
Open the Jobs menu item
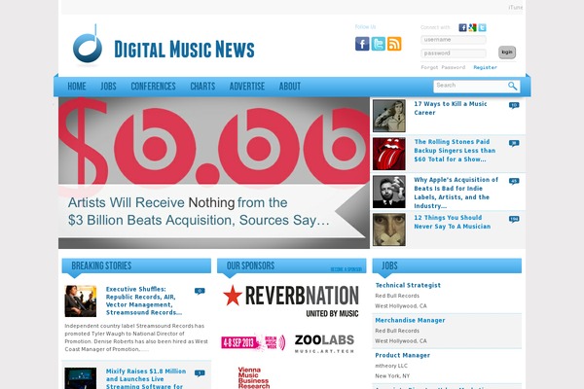coord(108,87)
